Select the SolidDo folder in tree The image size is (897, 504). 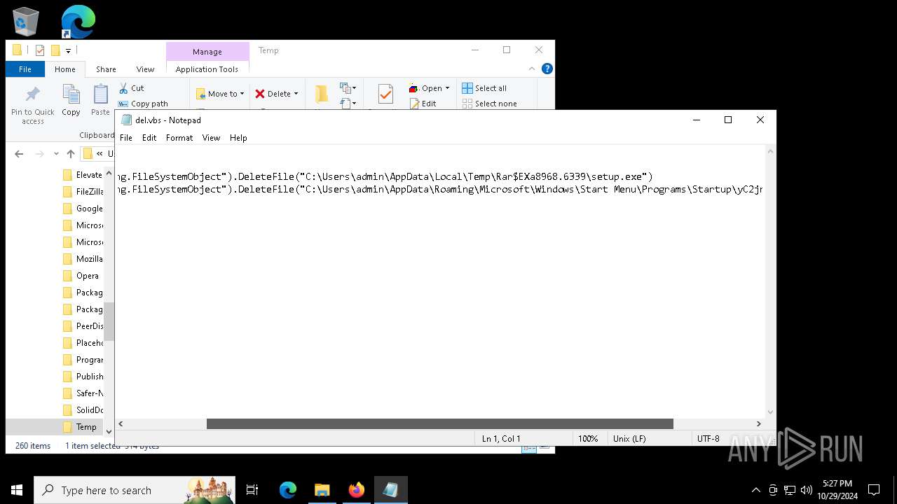pos(82,410)
